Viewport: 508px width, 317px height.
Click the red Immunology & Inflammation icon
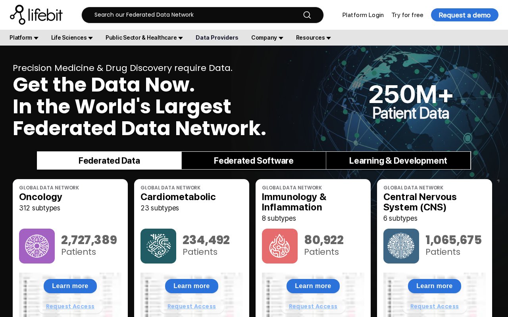pyautogui.click(x=280, y=246)
